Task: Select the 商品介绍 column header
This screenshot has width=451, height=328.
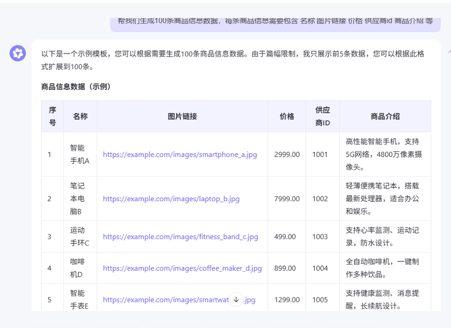Action: click(385, 116)
